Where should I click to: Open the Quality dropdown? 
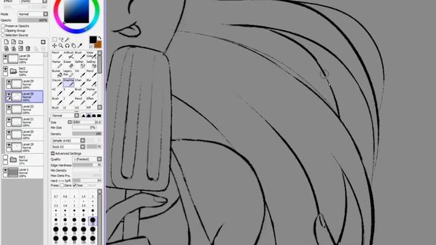point(87,159)
